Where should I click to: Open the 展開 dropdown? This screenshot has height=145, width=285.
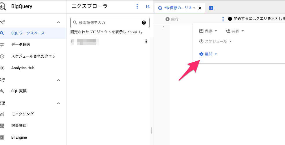click(x=208, y=54)
